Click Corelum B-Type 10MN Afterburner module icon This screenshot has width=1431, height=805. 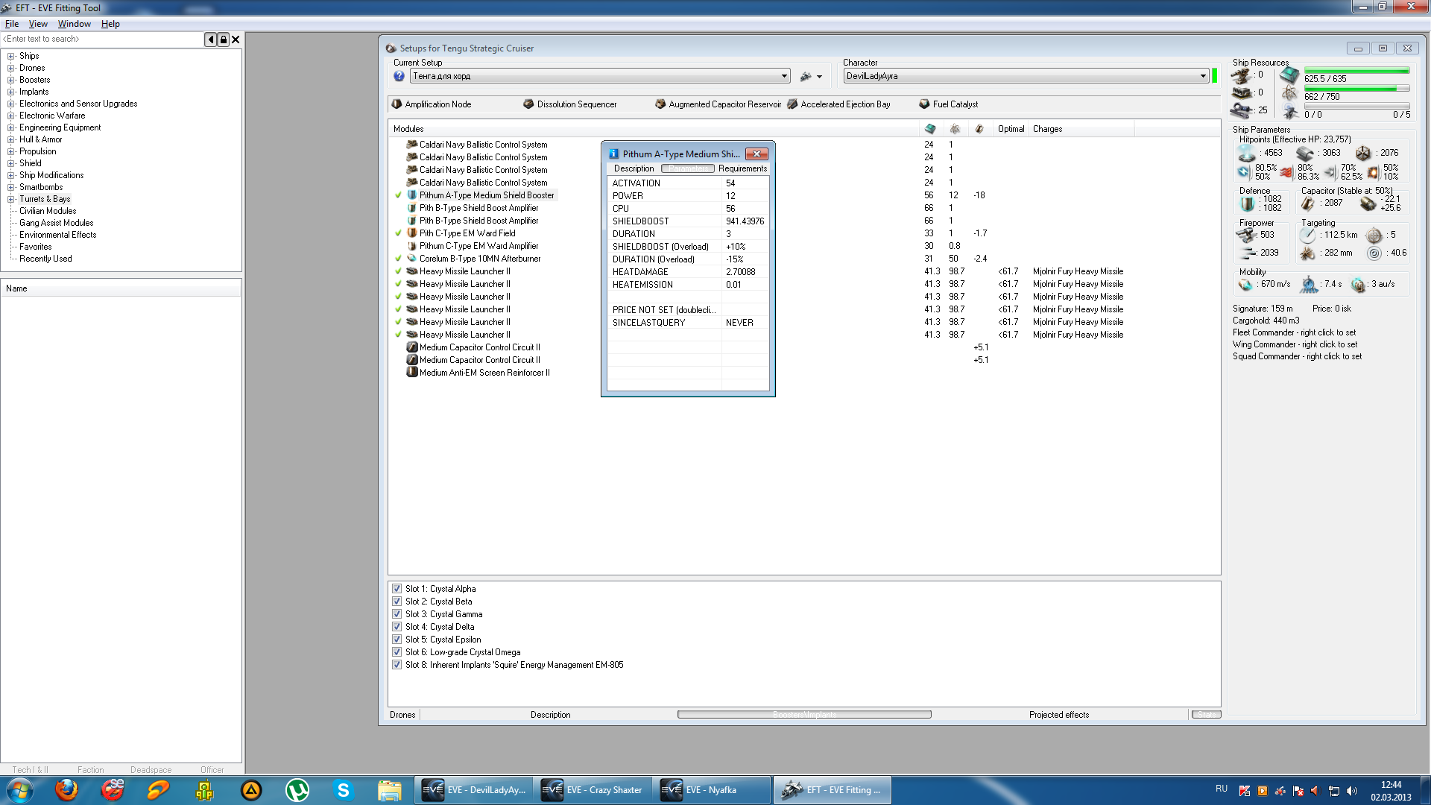tap(411, 259)
